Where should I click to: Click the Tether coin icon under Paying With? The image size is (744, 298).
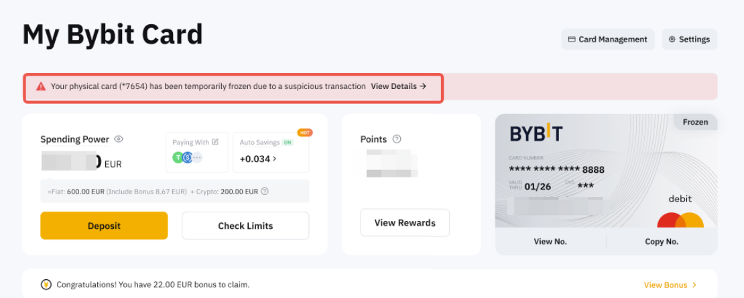pyautogui.click(x=178, y=158)
